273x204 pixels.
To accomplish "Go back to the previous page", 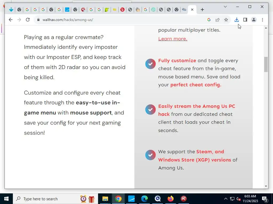I will point(11,20).
